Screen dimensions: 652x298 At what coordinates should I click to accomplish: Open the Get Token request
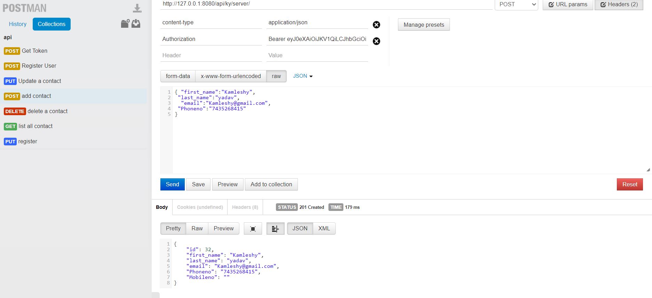73,51
